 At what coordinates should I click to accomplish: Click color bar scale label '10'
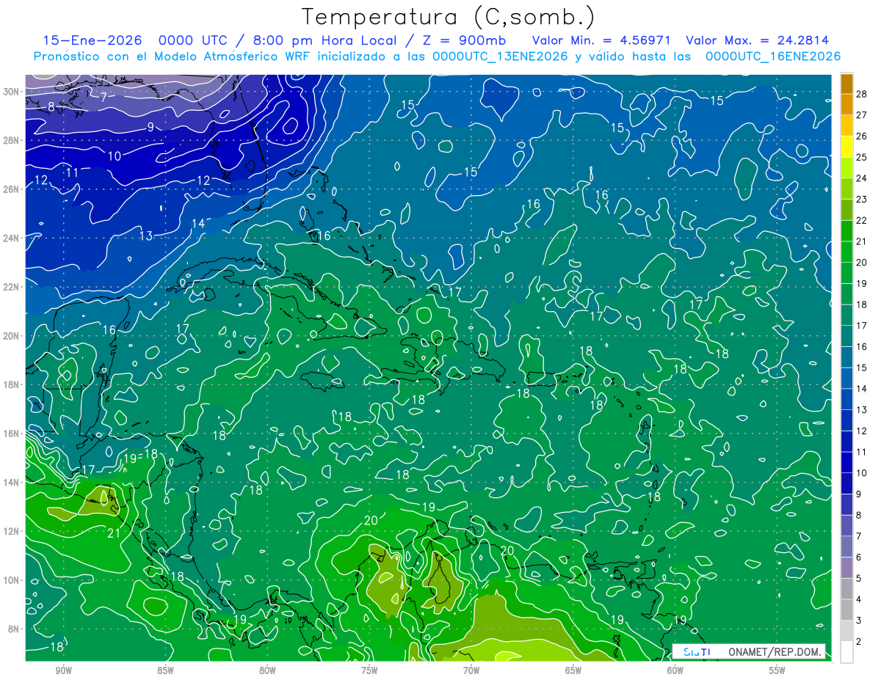tap(861, 473)
